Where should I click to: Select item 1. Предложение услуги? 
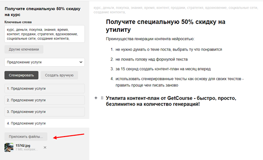45,88
